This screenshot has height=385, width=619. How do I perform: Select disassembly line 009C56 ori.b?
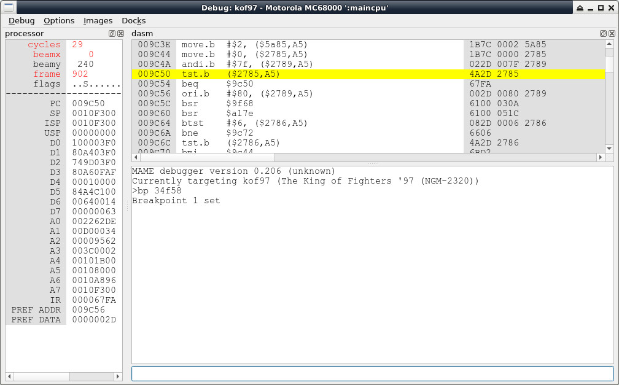[368, 93]
